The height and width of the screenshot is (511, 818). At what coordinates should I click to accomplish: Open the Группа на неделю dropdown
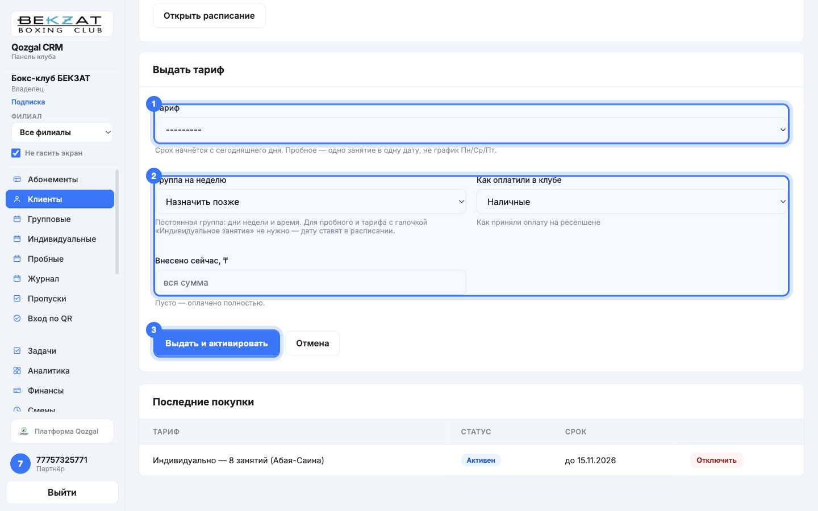point(311,202)
